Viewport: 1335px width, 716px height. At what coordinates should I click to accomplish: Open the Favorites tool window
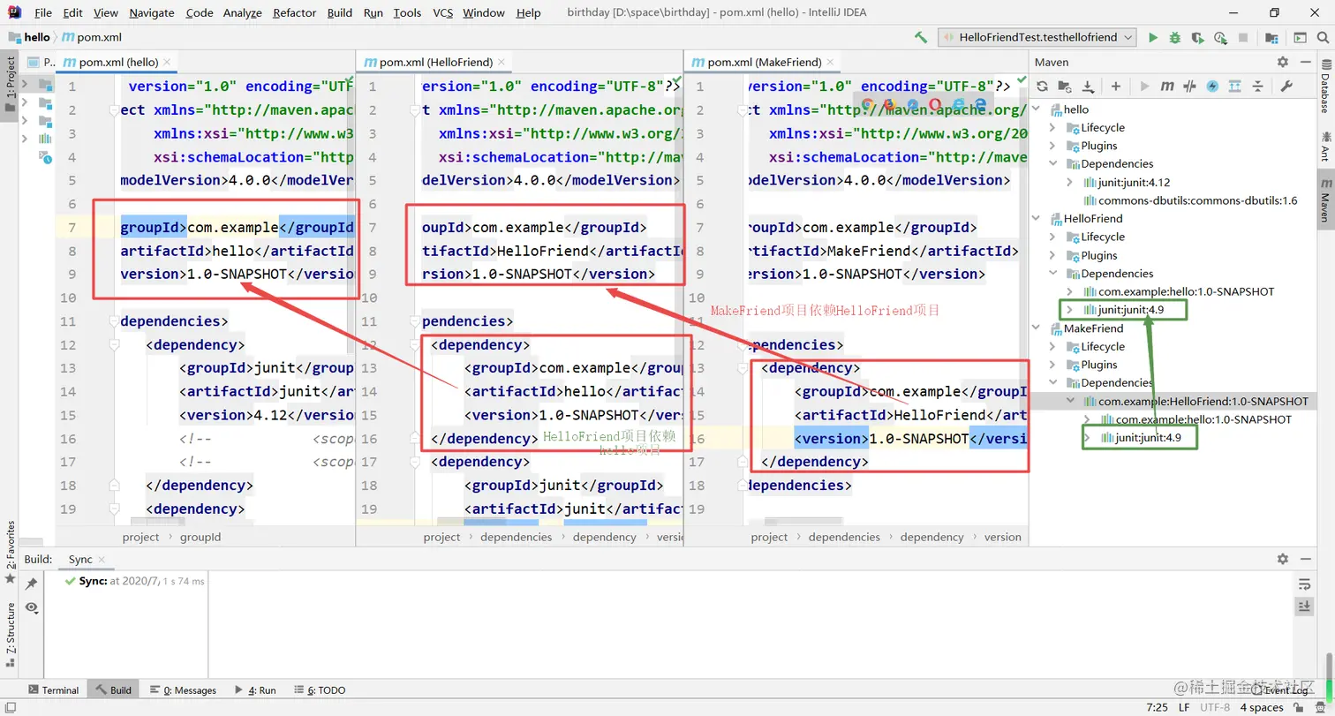click(x=11, y=552)
